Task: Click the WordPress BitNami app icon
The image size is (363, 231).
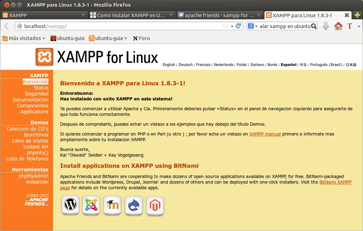Action: [70, 205]
